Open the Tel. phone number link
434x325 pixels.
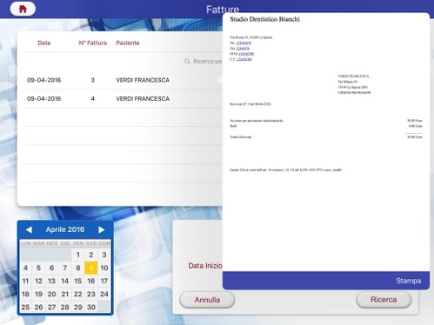point(244,43)
